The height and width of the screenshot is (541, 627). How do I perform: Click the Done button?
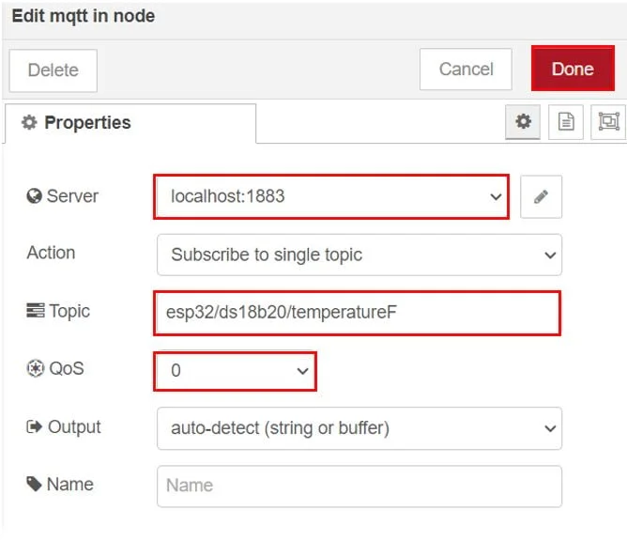tap(573, 69)
